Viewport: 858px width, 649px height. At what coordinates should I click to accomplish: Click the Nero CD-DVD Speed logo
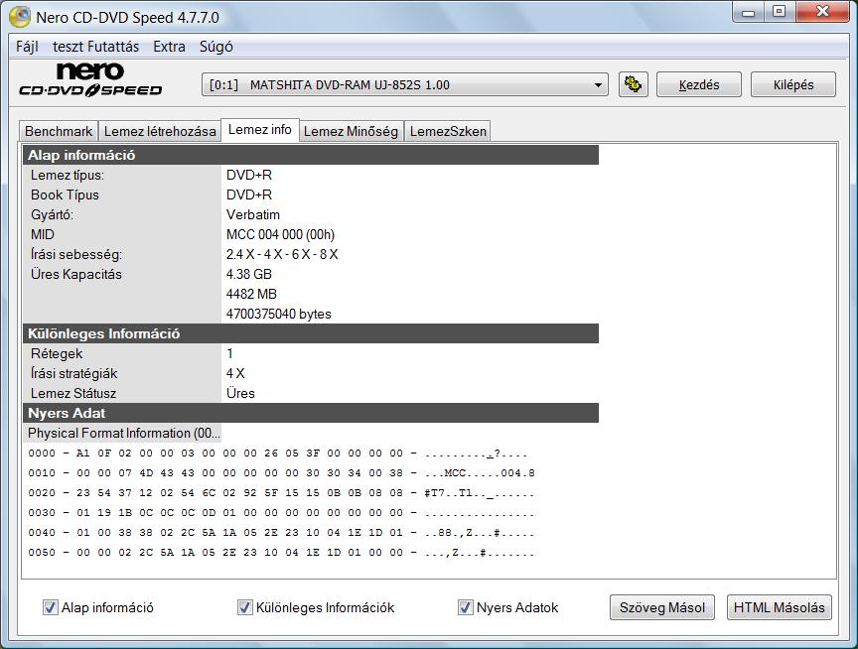(x=90, y=80)
